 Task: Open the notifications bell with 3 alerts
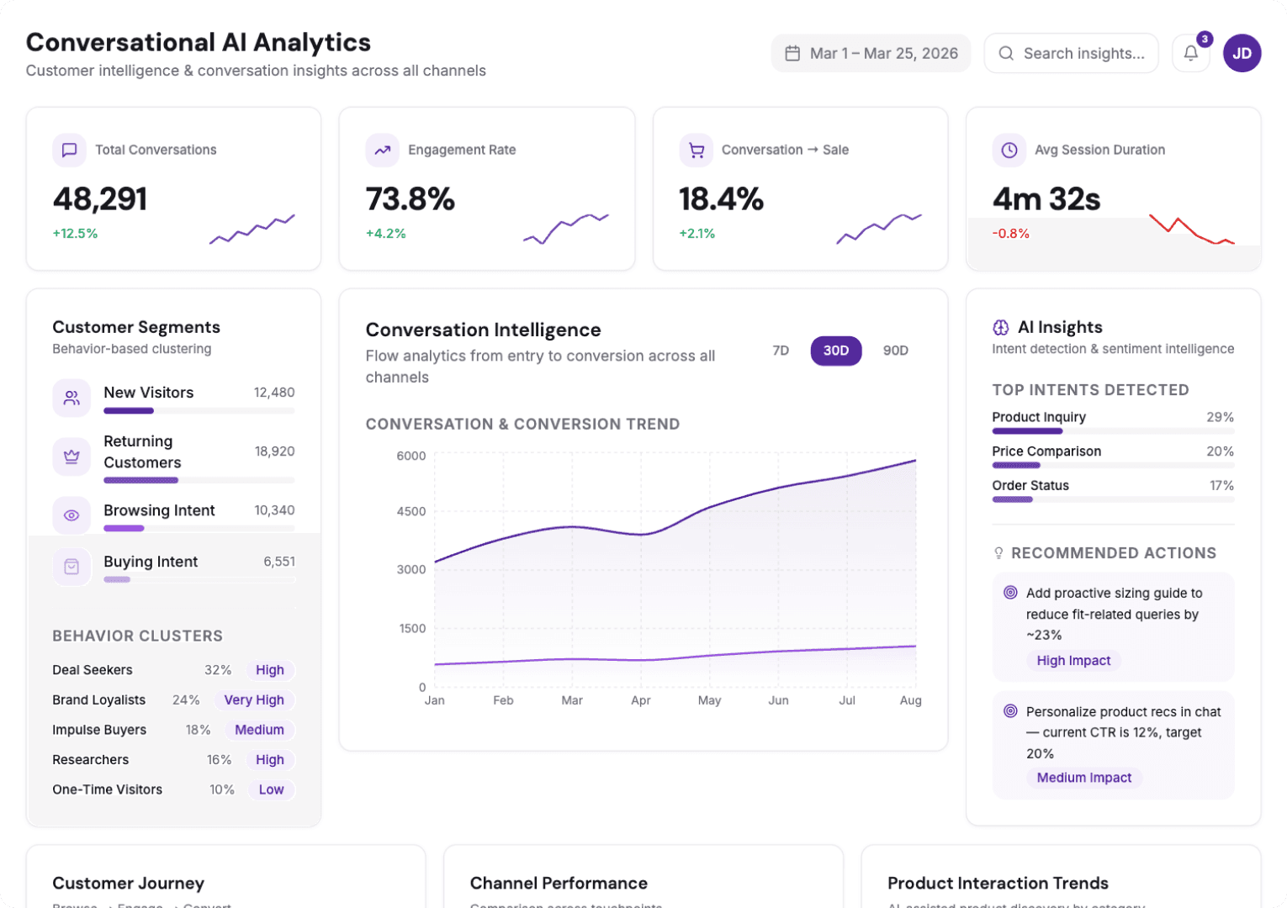[x=1190, y=53]
